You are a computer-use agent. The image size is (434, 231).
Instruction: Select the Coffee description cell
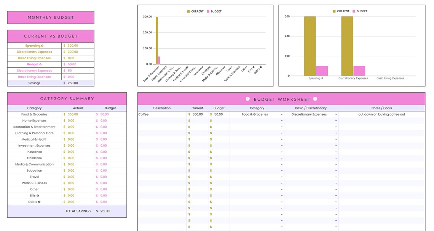coord(162,114)
